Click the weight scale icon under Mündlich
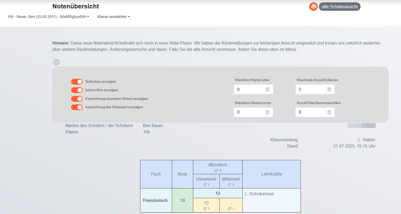This screenshot has height=214, width=401. (216, 171)
